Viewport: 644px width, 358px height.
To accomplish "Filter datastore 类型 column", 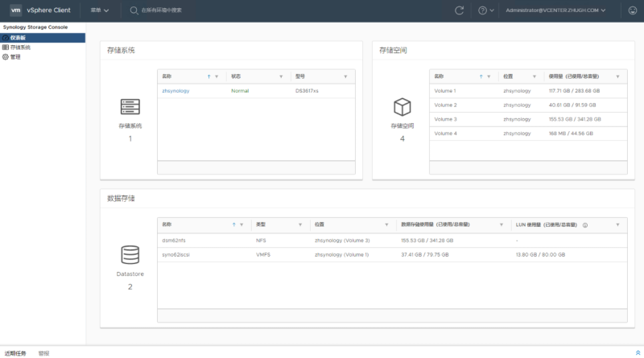I will (x=300, y=225).
